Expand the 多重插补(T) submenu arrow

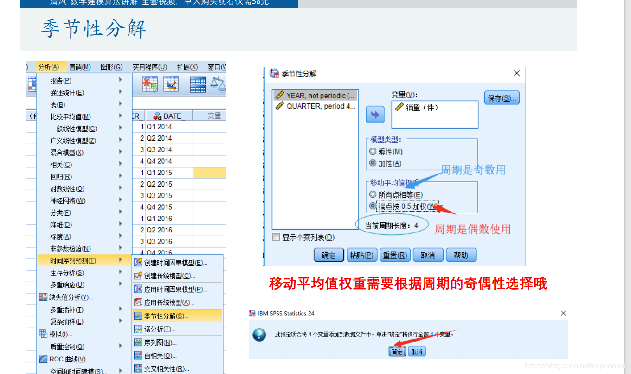click(121, 309)
